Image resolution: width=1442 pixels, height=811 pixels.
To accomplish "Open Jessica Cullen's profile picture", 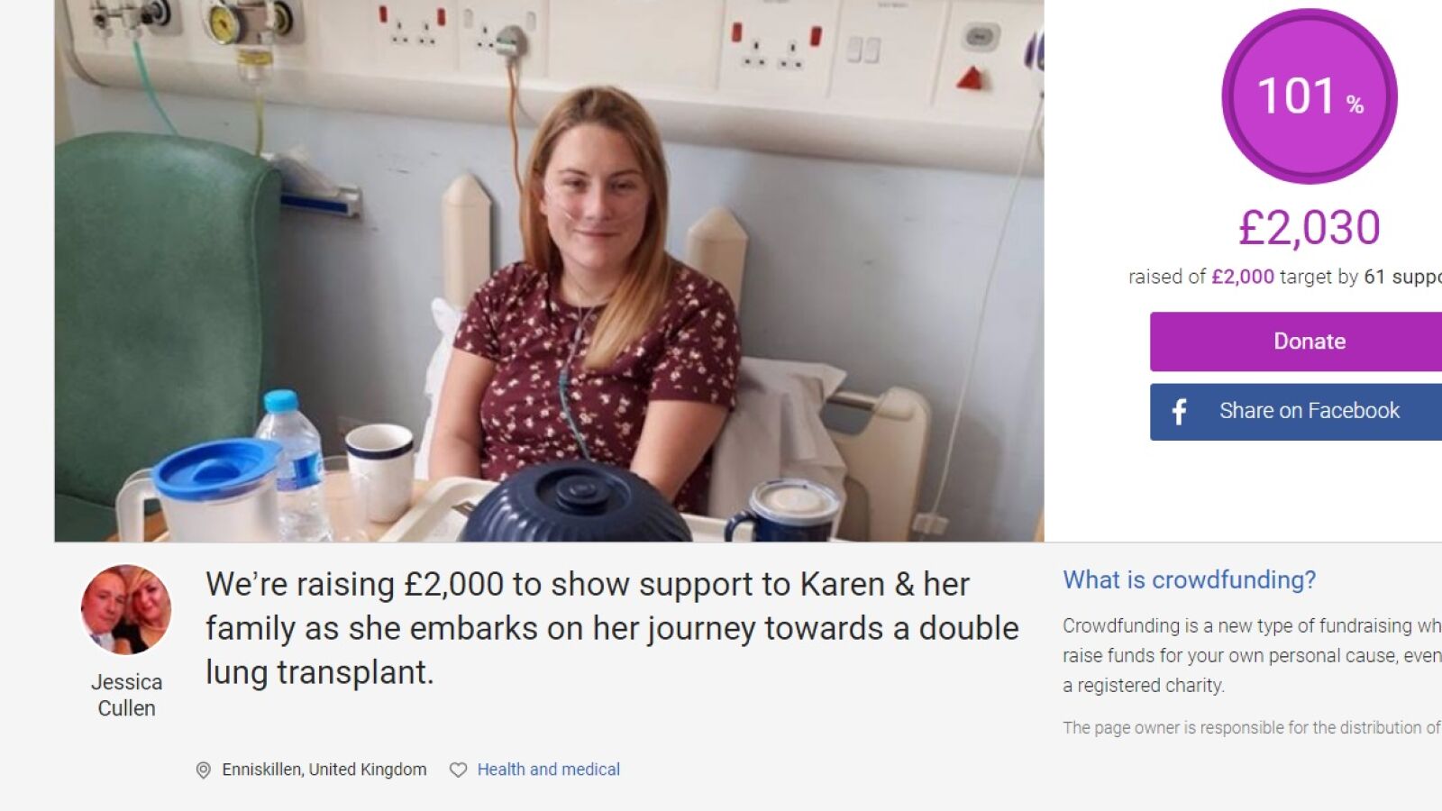I will point(126,609).
